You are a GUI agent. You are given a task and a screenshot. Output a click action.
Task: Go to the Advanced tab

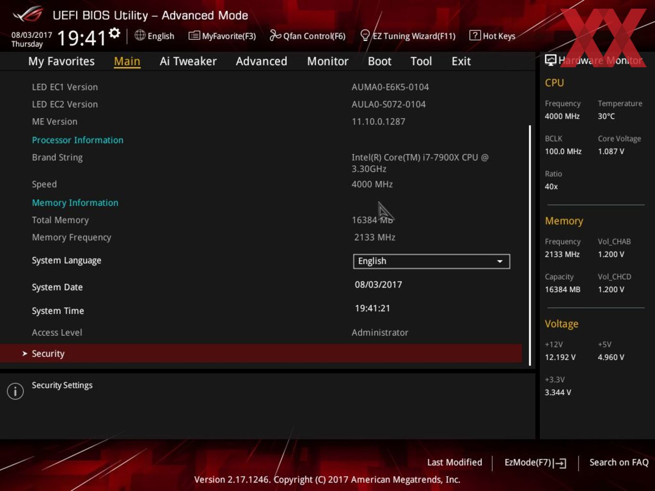tap(262, 61)
